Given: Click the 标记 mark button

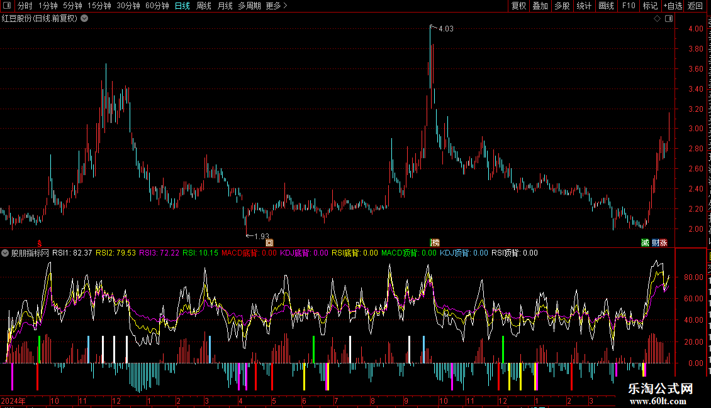Looking at the screenshot, I should click(x=650, y=6).
